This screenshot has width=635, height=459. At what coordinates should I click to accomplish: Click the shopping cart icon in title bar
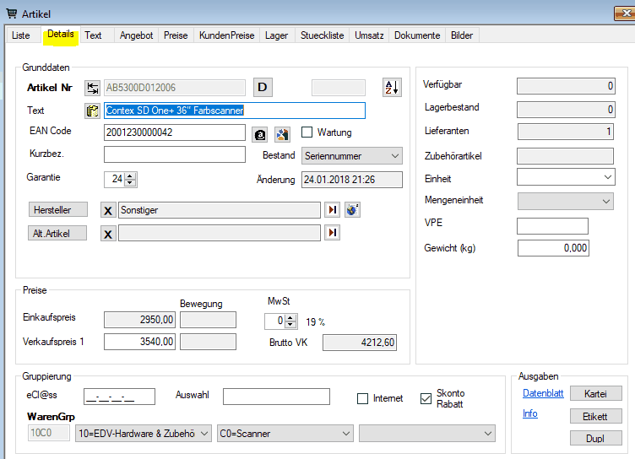tap(12, 13)
